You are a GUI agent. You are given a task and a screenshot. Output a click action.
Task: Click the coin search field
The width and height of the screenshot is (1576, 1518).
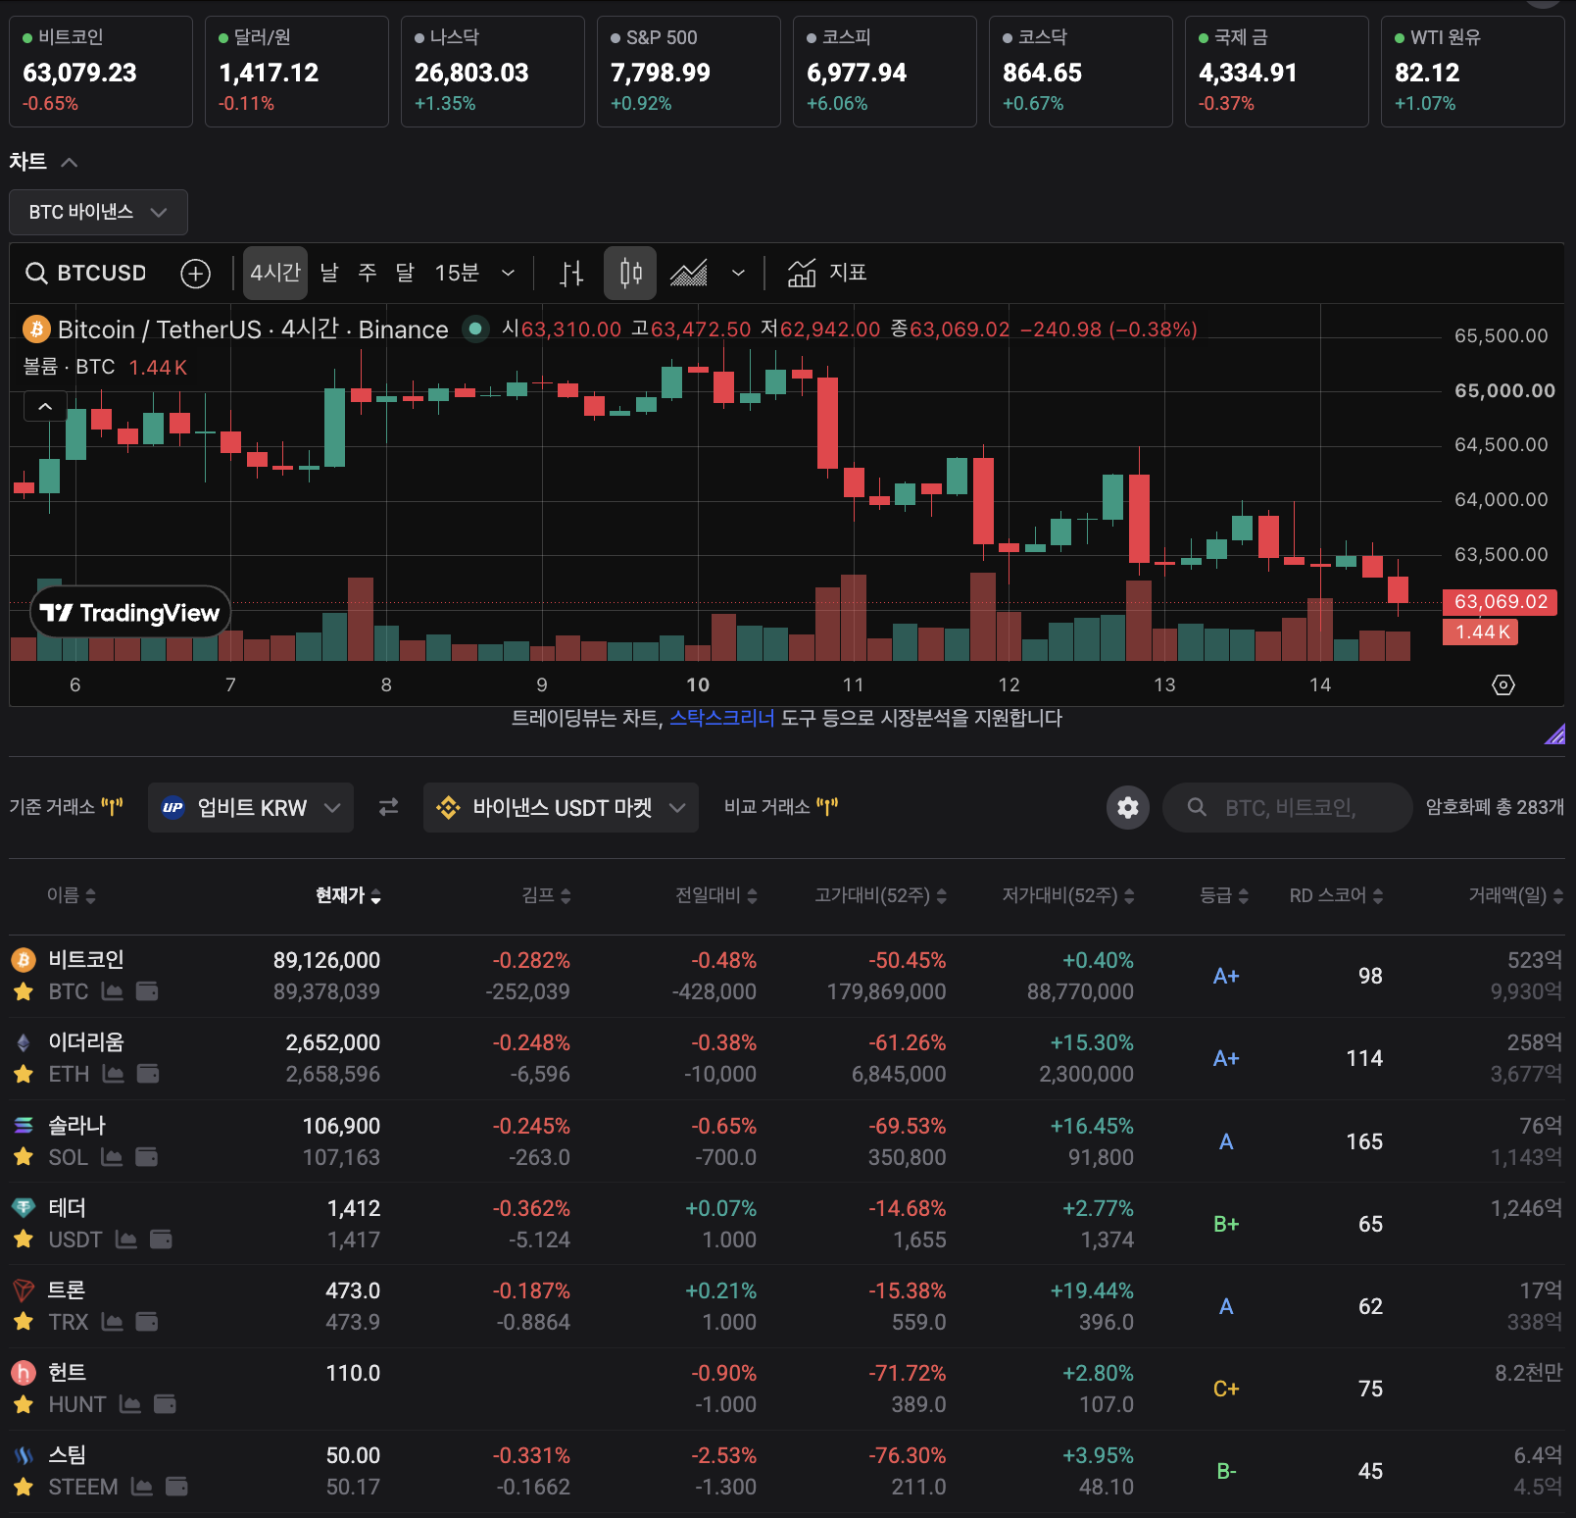(1287, 807)
